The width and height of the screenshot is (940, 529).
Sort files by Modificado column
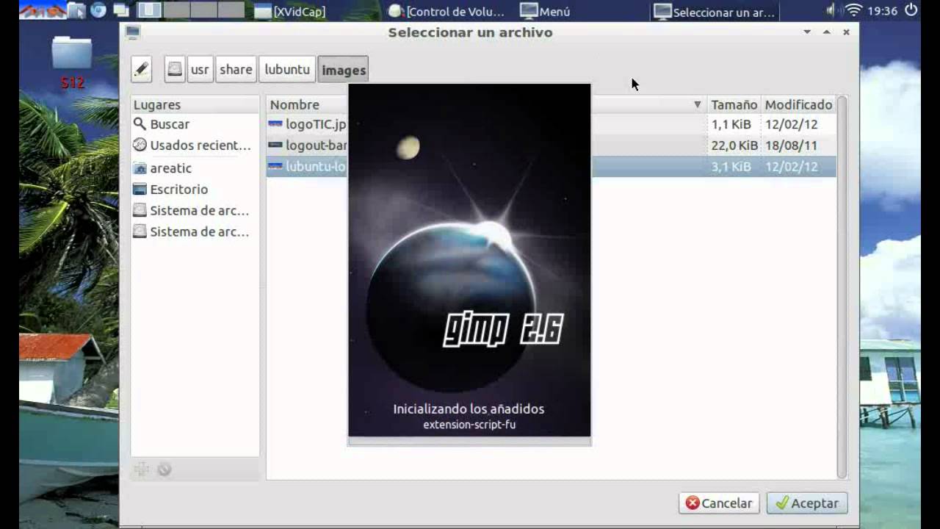(798, 105)
